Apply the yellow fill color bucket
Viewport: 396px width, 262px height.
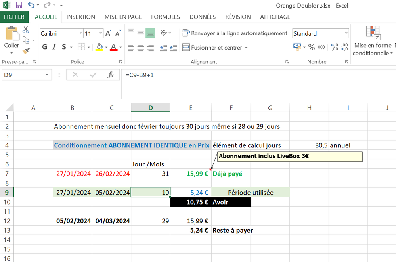(99, 47)
